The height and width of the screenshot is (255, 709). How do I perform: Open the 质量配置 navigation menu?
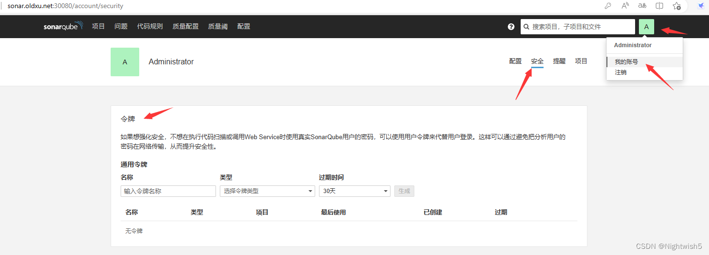tap(185, 26)
